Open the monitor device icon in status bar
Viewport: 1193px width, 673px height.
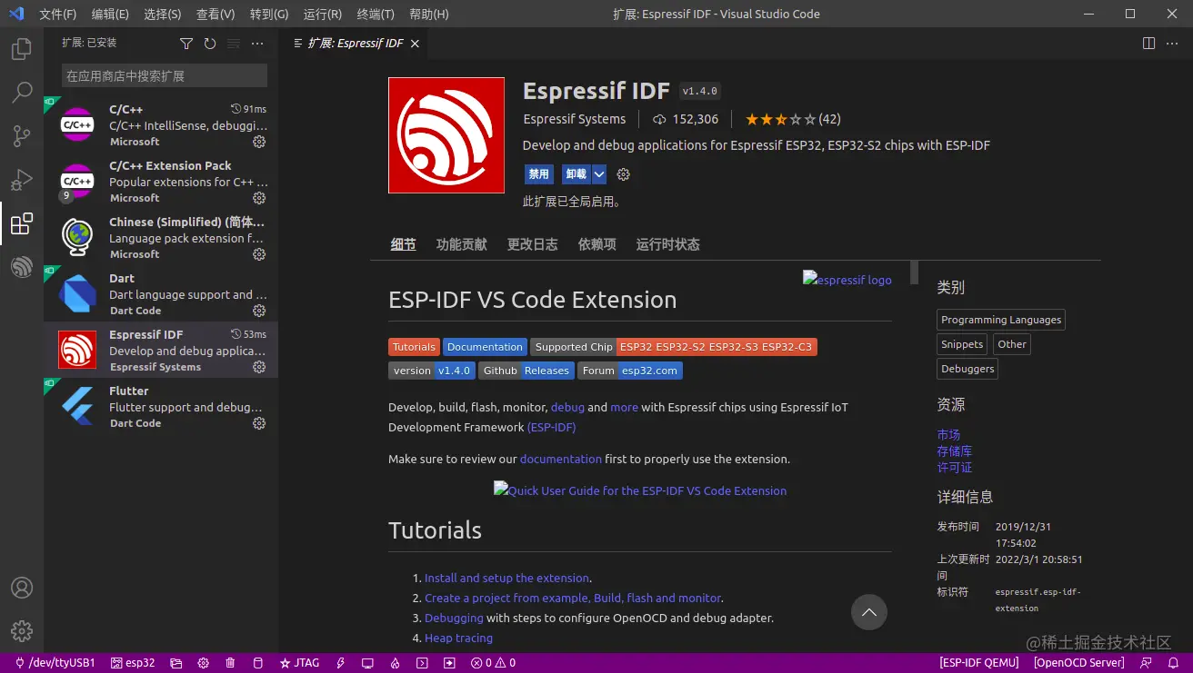click(x=367, y=663)
